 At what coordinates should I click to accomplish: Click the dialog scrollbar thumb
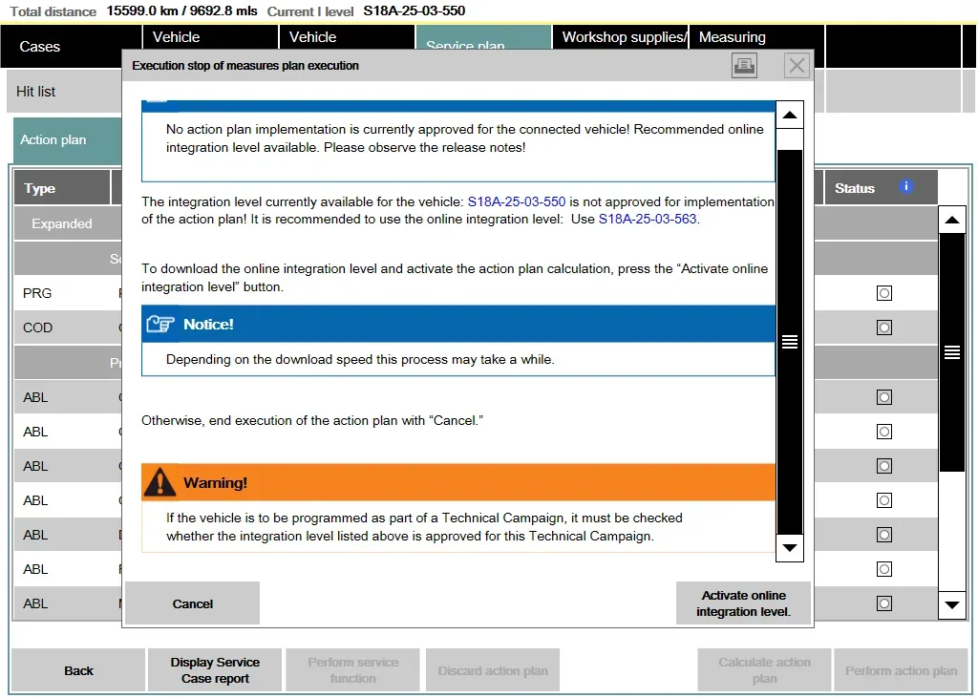pyautogui.click(x=790, y=342)
